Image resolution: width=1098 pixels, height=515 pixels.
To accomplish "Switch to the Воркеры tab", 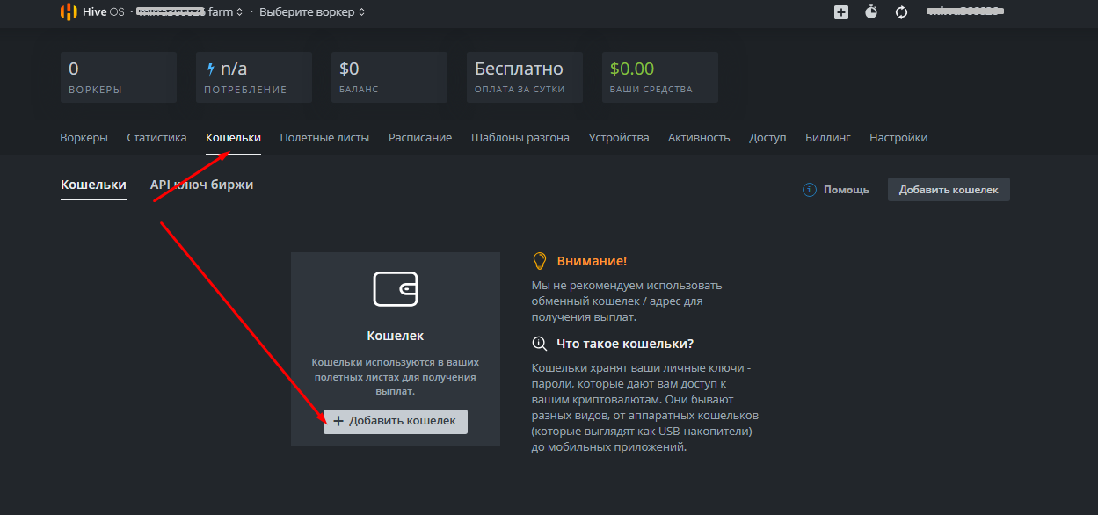I will [84, 138].
